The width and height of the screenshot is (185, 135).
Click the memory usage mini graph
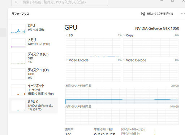coord(18,43)
